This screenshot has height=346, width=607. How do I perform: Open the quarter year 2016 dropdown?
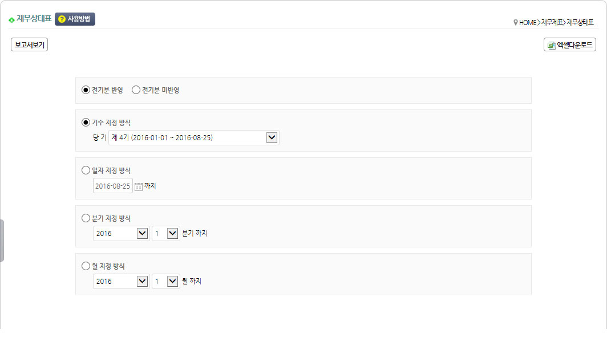coord(121,234)
